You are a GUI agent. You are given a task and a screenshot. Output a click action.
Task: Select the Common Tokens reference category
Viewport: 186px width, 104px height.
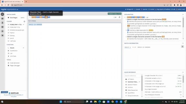pos(133,82)
